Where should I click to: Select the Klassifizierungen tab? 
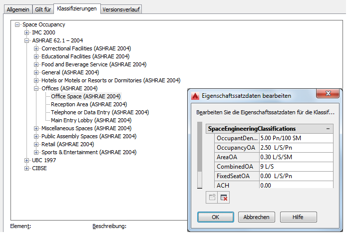click(x=77, y=8)
